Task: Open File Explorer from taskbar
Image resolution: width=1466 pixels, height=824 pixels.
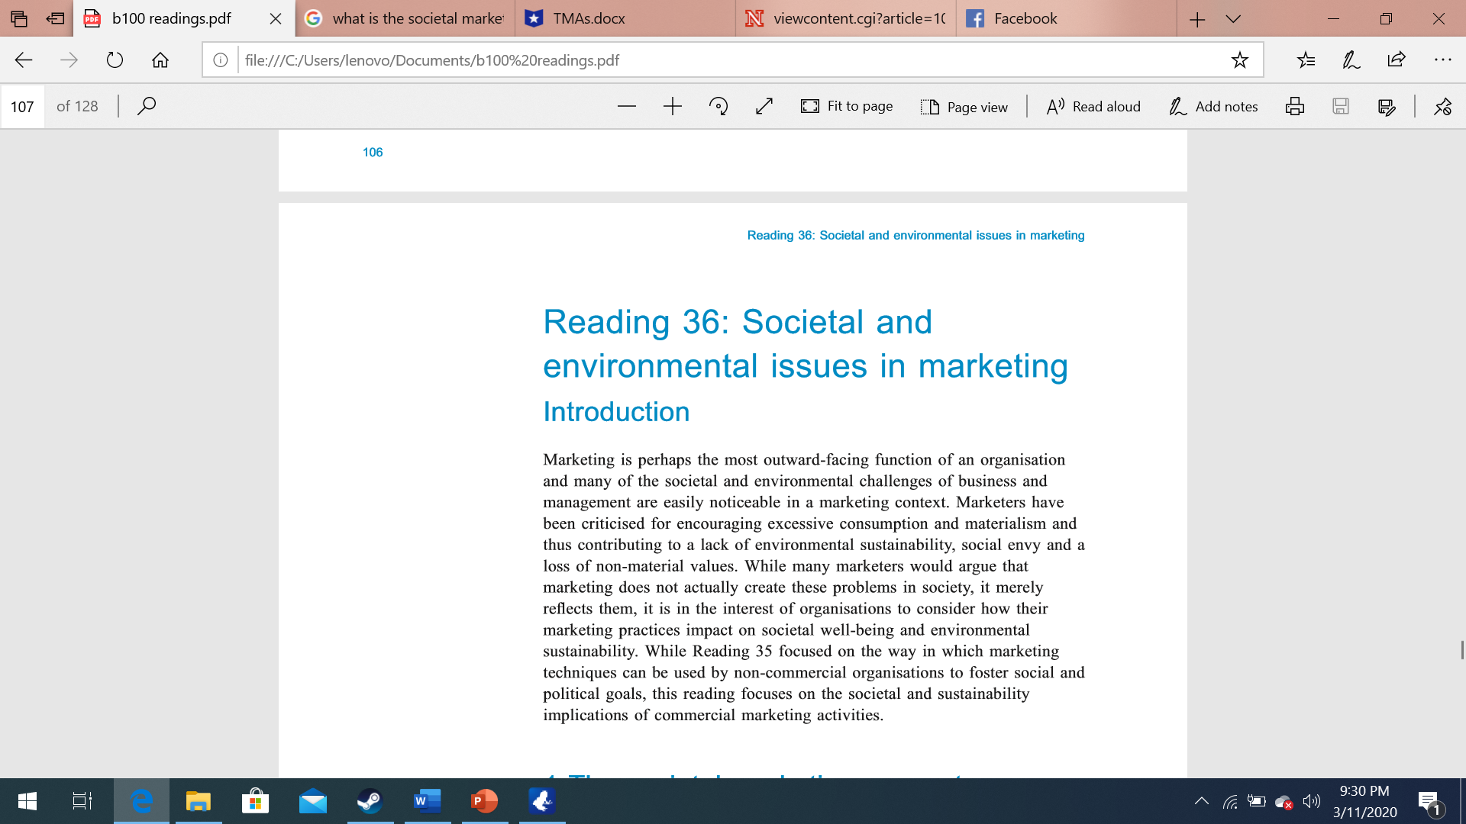Action: tap(198, 801)
